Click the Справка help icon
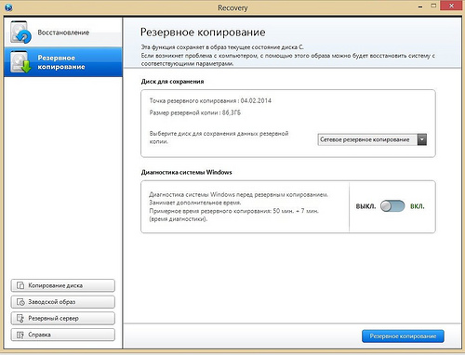Image resolution: width=465 pixels, height=355 pixels. (20, 335)
